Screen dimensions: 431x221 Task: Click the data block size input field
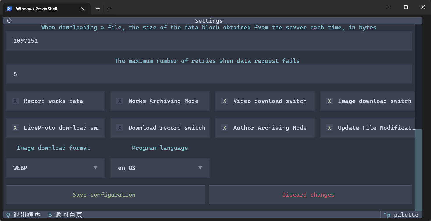[209, 41]
